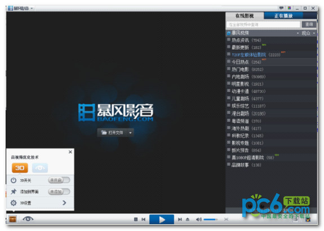Image resolution: width=324 pixels, height=231 pixels.
Task: Select 动漫卡通 (48730) row
Action: click(271, 91)
